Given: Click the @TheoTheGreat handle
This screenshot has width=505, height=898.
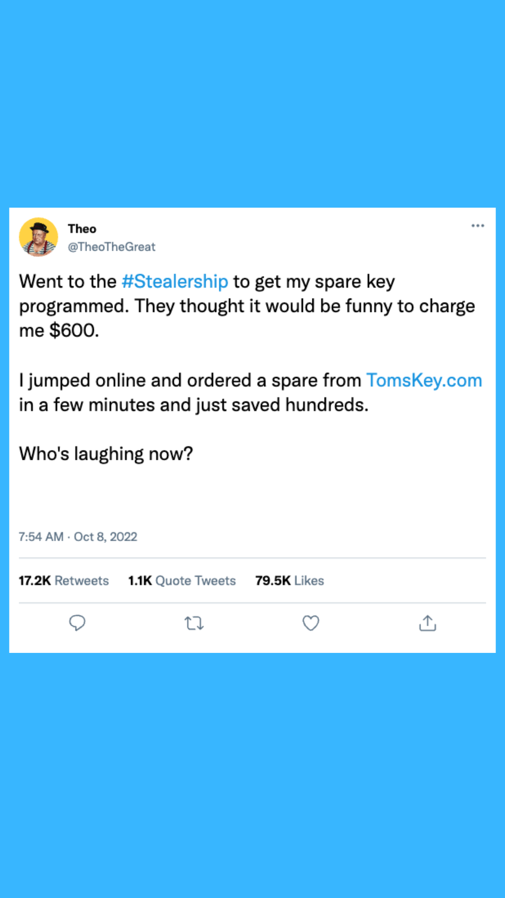Looking at the screenshot, I should (x=111, y=247).
